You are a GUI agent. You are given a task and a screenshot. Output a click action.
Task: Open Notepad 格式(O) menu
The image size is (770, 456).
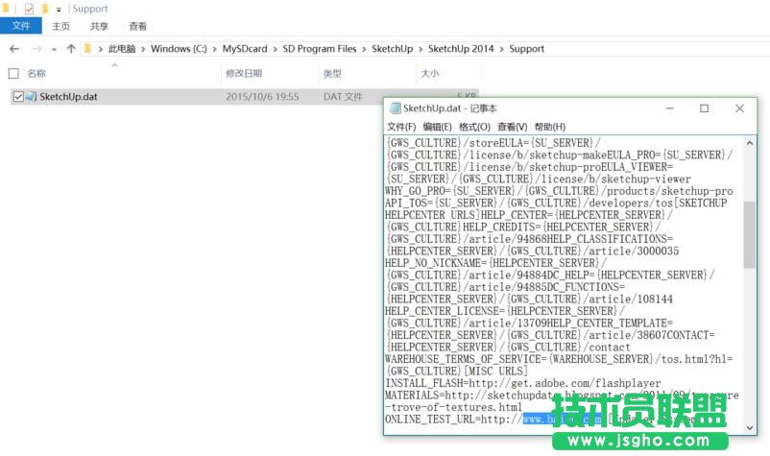pos(474,127)
